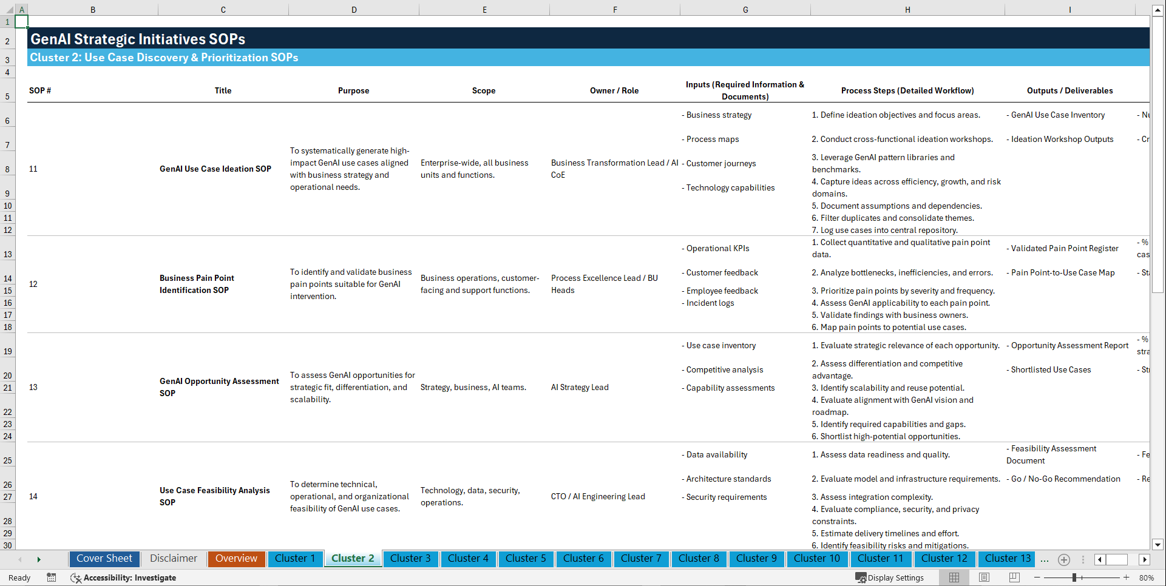The image size is (1166, 586).
Task: Click the next sheet navigation arrow
Action: click(x=39, y=559)
